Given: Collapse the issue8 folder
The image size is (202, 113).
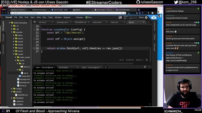Looking at the screenshot, I should point(14,54).
